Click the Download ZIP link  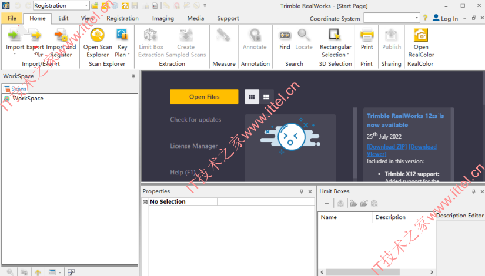click(387, 146)
